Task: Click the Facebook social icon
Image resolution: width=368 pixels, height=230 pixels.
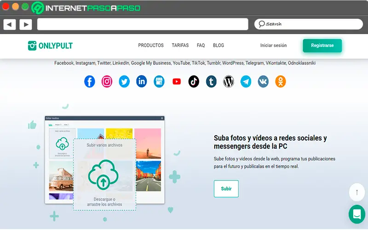Action: tap(89, 81)
